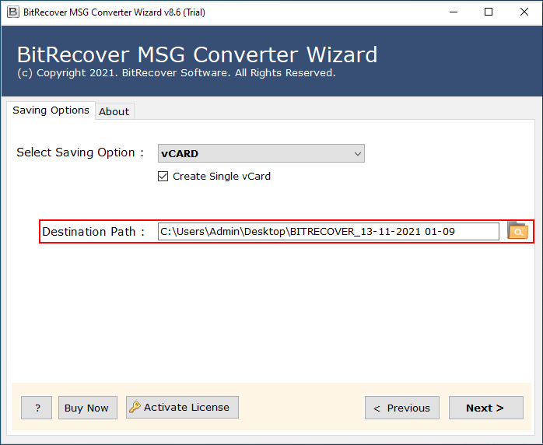The height and width of the screenshot is (445, 543).
Task: Proceed with the Next button
Action: point(486,408)
